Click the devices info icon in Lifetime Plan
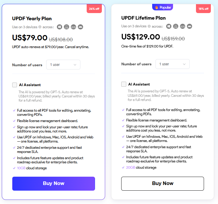218x204 pixels. click(x=149, y=26)
